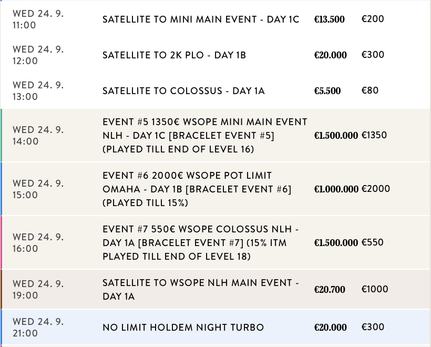Open Event #5 WSOPE Mini Main Event

pos(204,136)
